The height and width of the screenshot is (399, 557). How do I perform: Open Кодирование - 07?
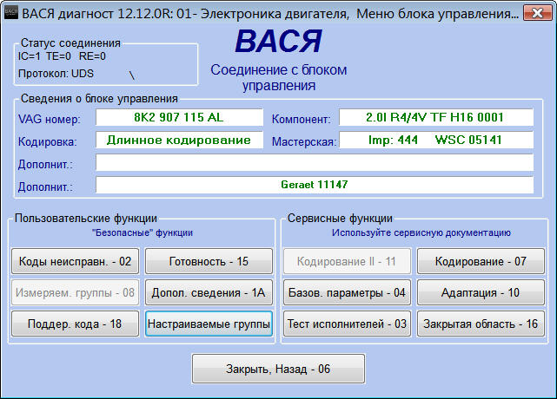(x=481, y=261)
